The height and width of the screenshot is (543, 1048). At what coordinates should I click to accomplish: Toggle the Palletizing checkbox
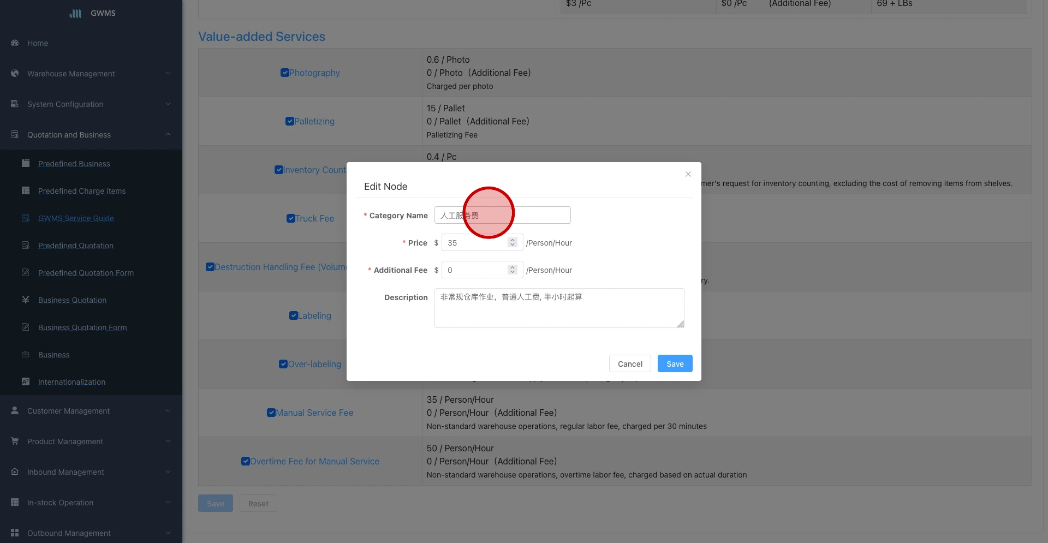pyautogui.click(x=290, y=121)
